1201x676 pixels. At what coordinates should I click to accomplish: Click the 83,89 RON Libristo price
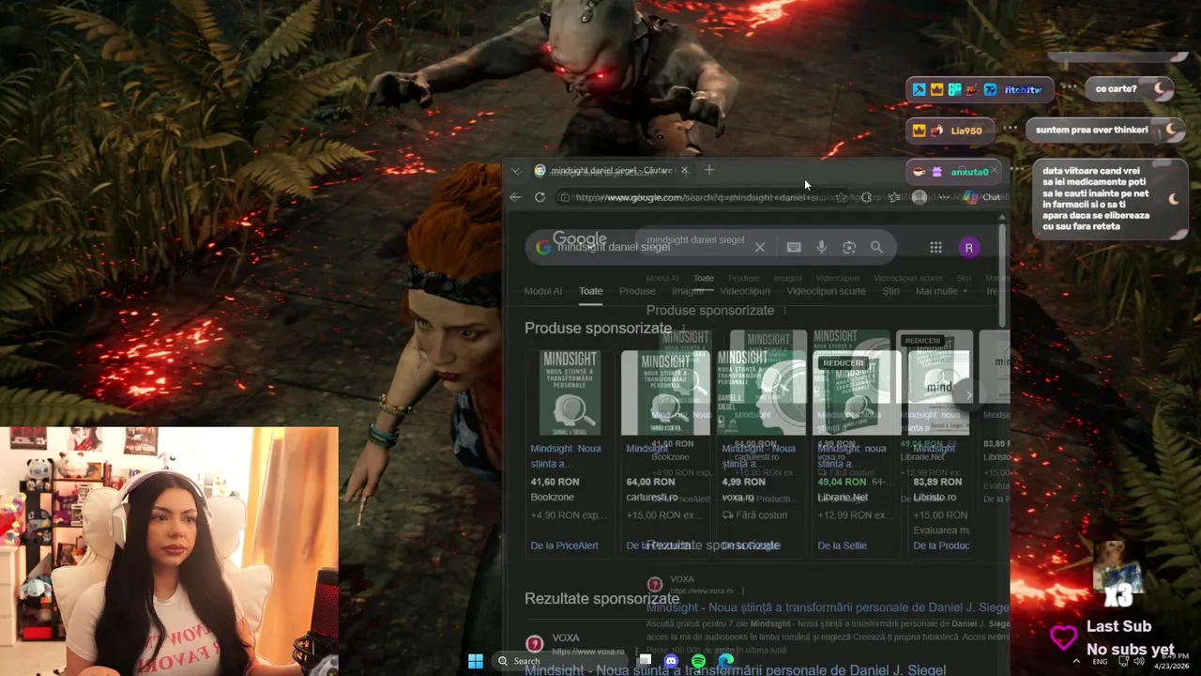pos(938,482)
